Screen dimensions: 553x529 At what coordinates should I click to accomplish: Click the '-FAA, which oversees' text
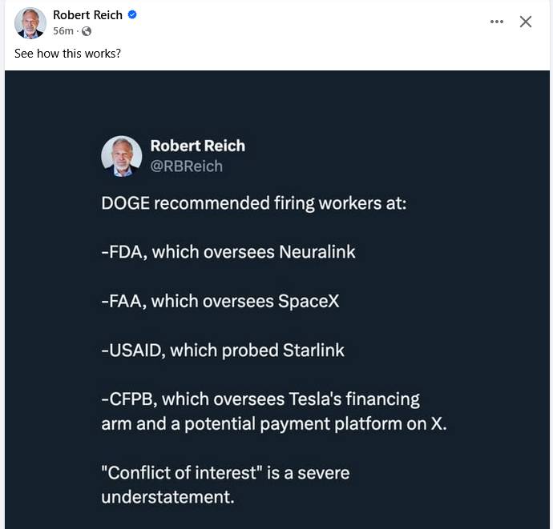188,301
